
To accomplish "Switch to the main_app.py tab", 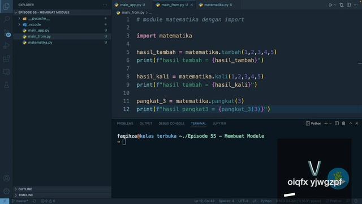I will click(131, 5).
